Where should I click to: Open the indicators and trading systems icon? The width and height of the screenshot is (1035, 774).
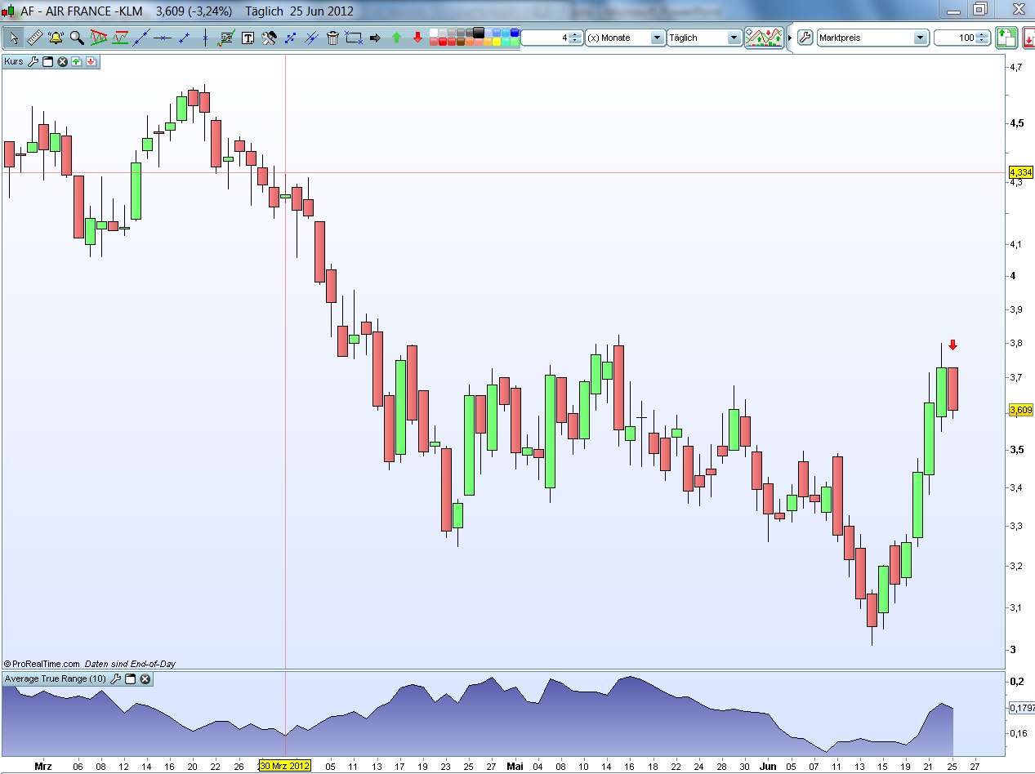[x=765, y=38]
